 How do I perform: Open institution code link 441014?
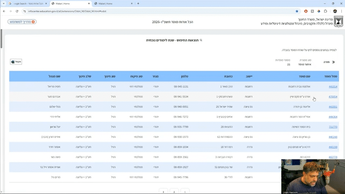click(333, 87)
